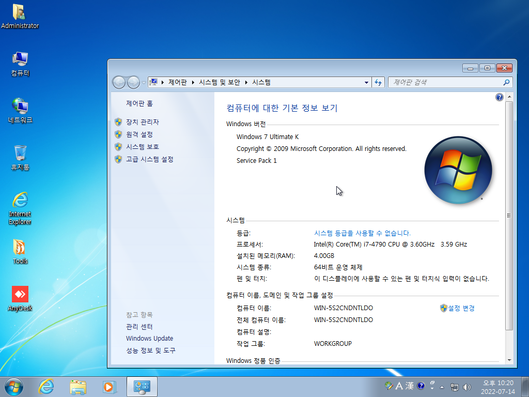The image size is (529, 397).
Task: Click the IME Hanja 漢 button
Action: (x=410, y=386)
